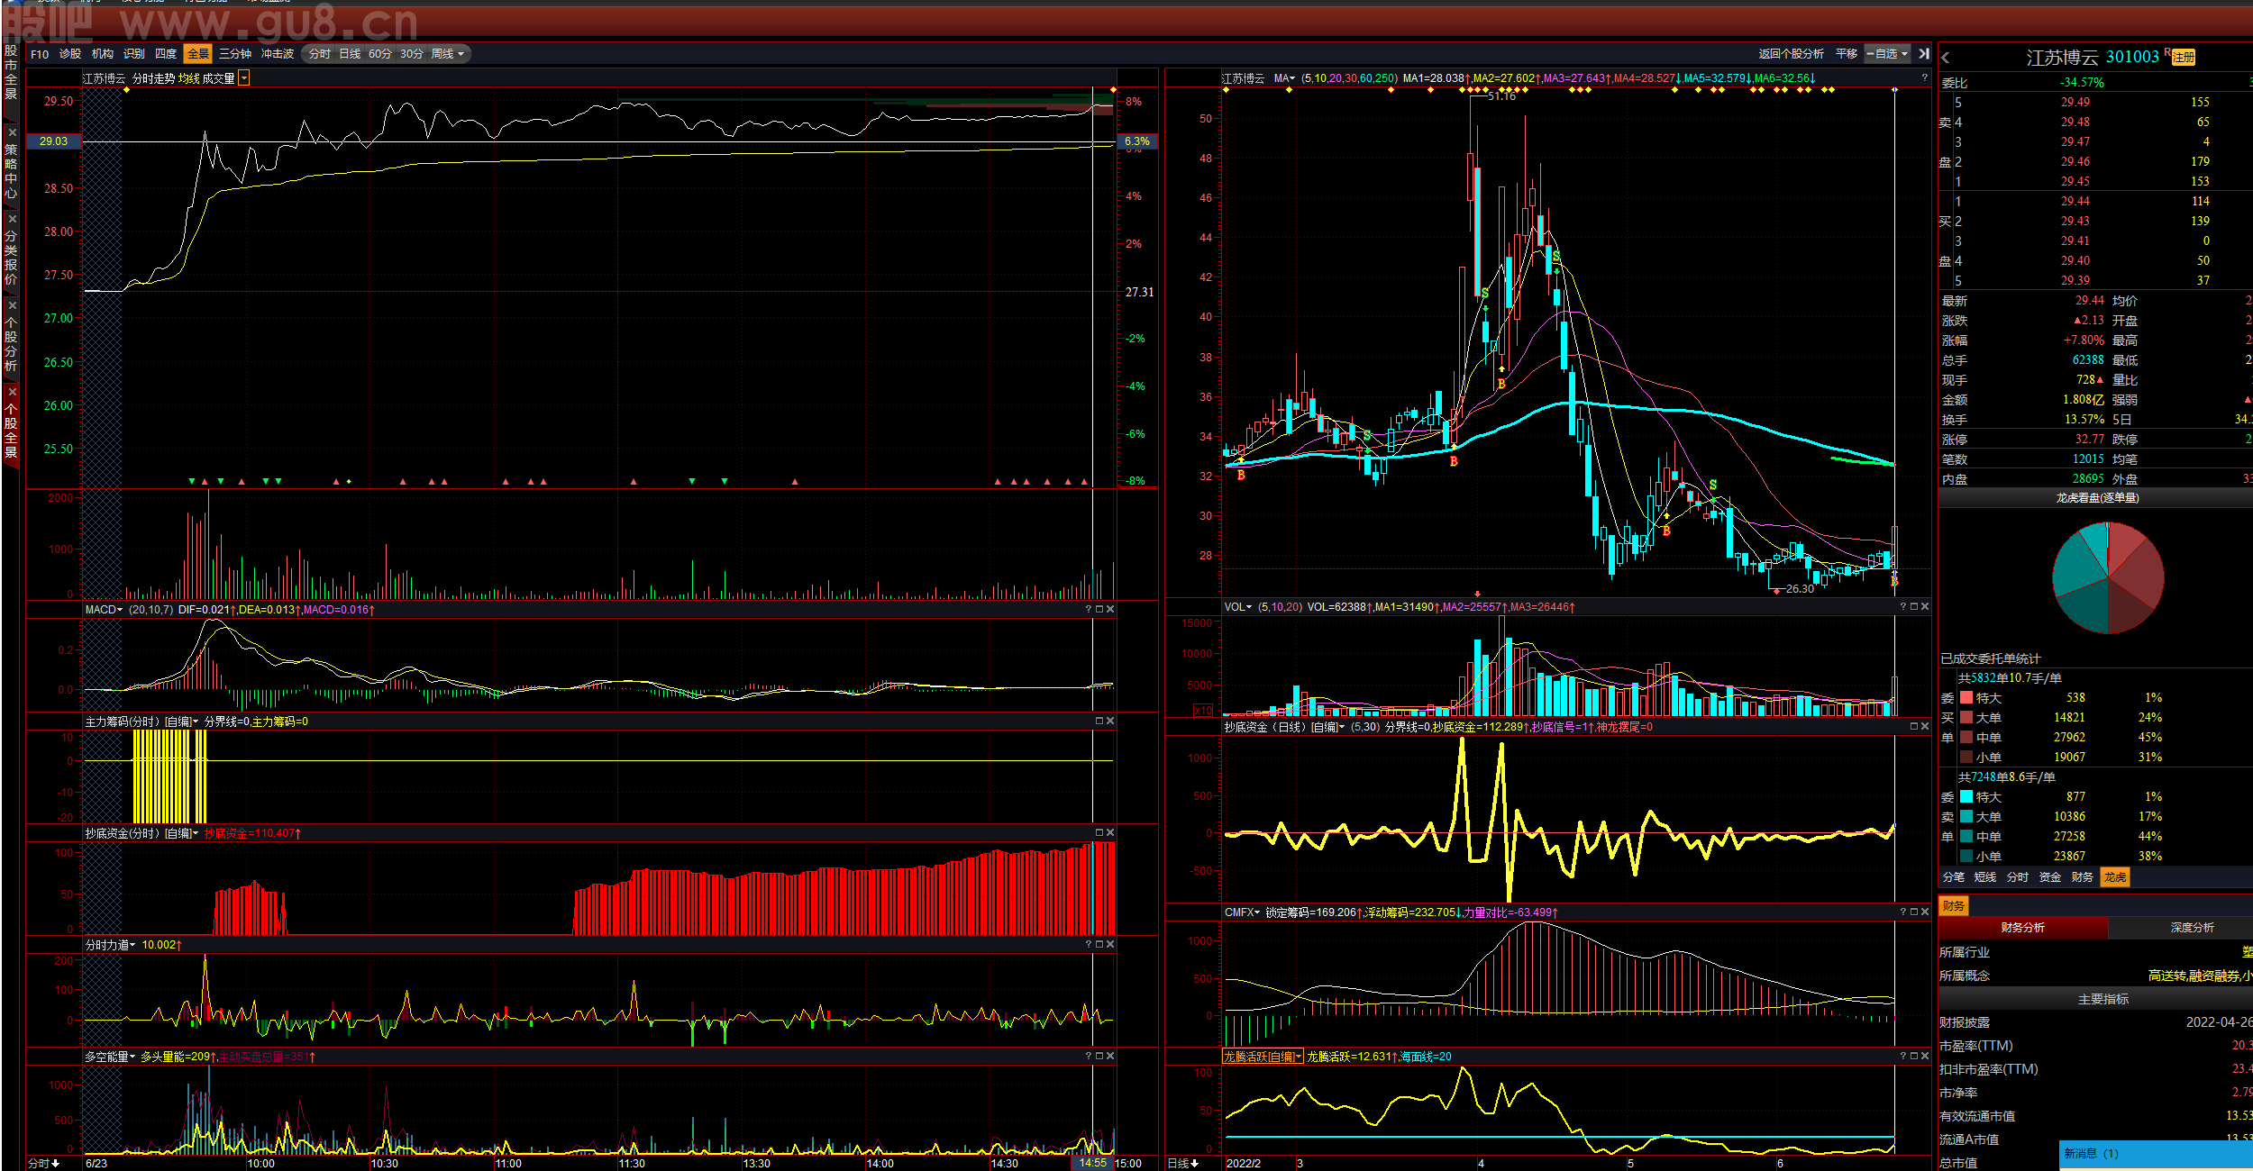The image size is (2253, 1171).
Task: Select the 冲击波 view mode
Action: click(278, 54)
